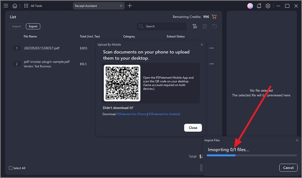Select file pdf-invoice-plugin-sample.pdf
The height and width of the screenshot is (178, 302).
coord(47,62)
